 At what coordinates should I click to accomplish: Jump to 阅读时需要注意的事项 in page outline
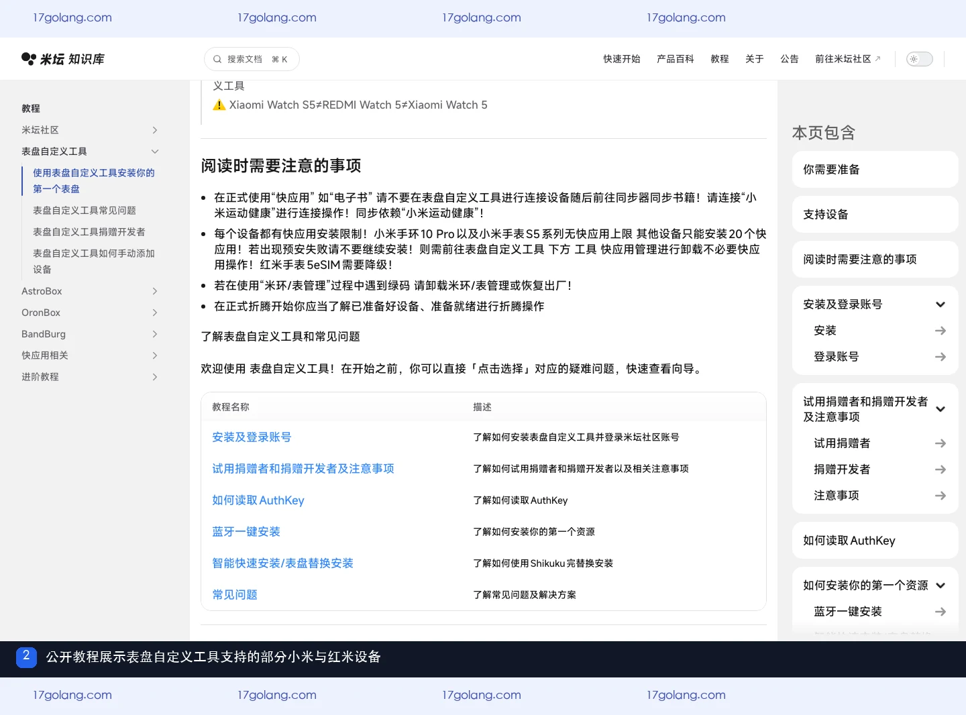(x=875, y=260)
